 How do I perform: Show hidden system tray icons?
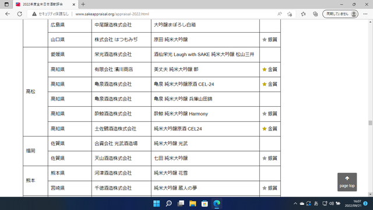(x=295, y=204)
